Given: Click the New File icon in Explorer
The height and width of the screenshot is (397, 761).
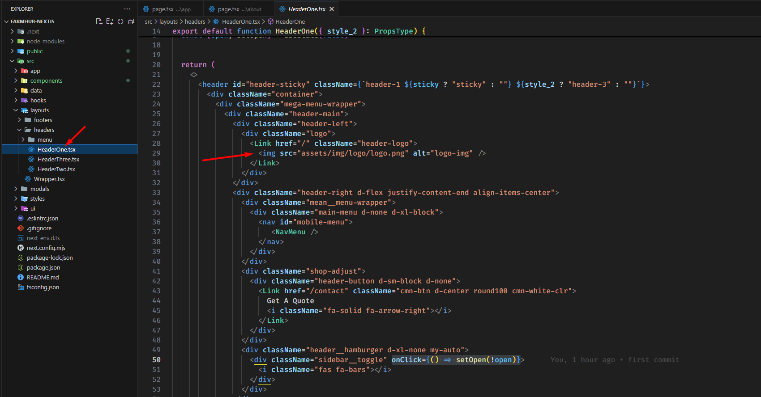Looking at the screenshot, I should (99, 21).
